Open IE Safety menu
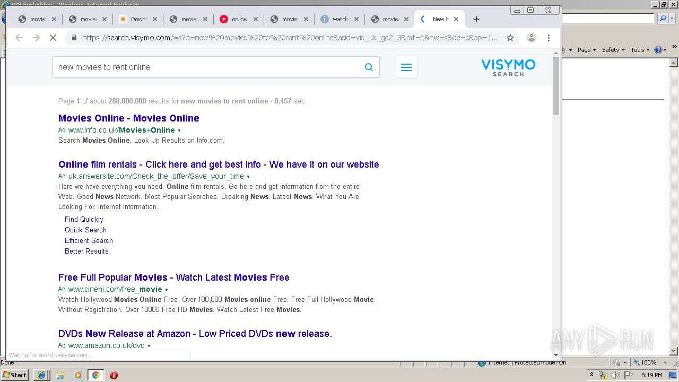 [x=613, y=50]
